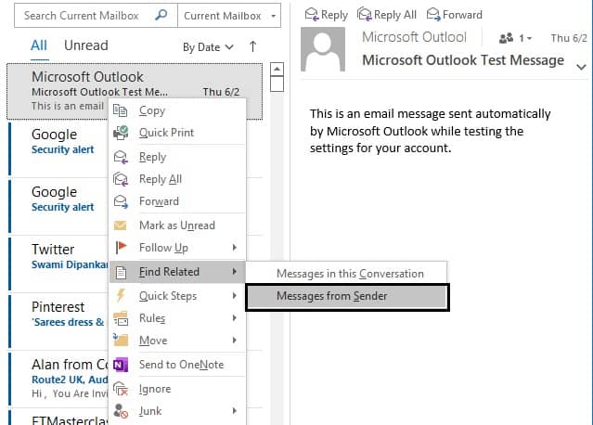Click the Mark as Unread envelope icon
593x425 pixels.
point(121,225)
